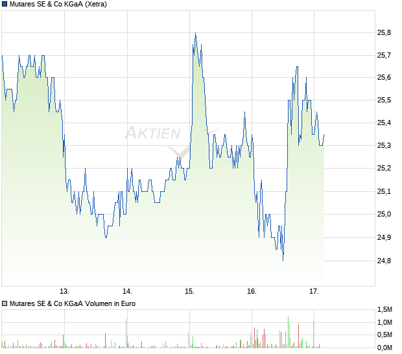Select the 14. date marker on x-axis
Image resolution: width=402 pixels, height=354 pixels.
pos(127,292)
